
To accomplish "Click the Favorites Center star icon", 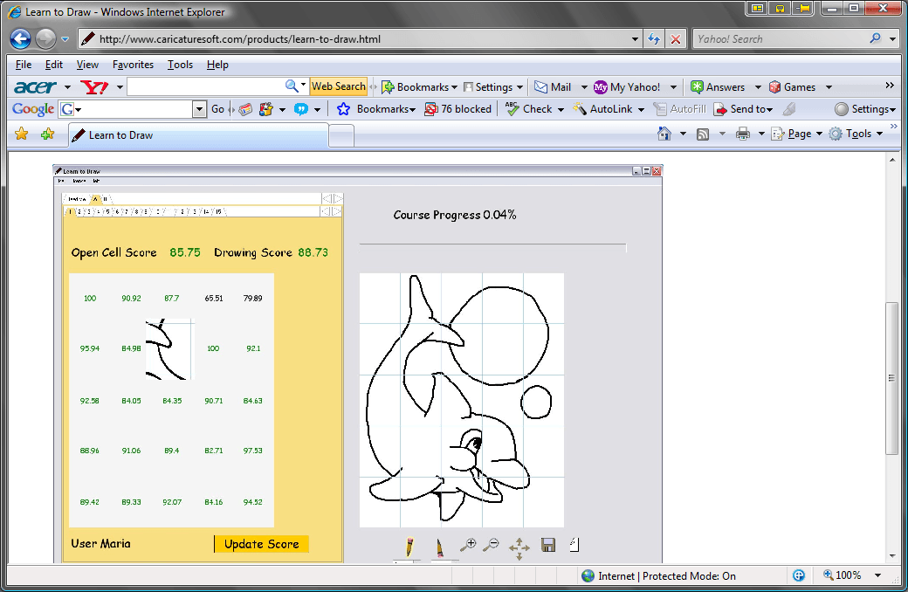I will (x=22, y=134).
